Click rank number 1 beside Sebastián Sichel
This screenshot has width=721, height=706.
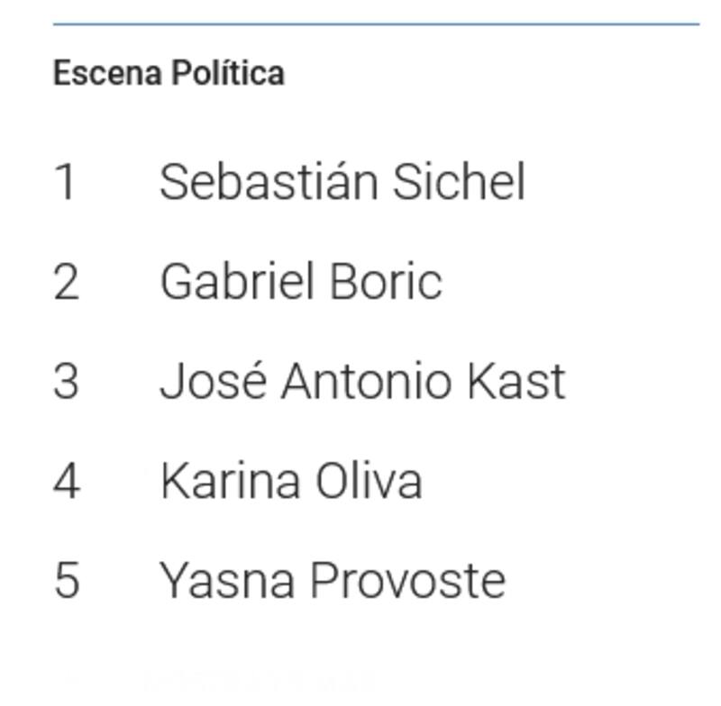[65, 182]
